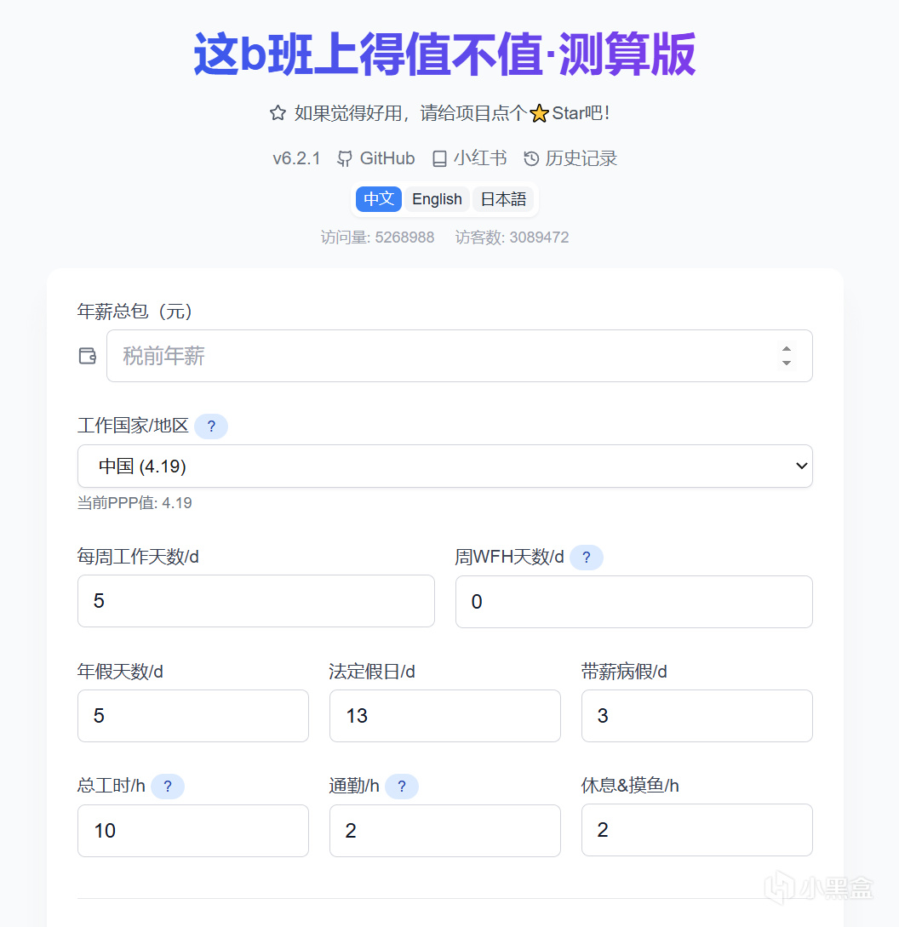This screenshot has height=927, width=899.
Task: Decrease salary with the down stepper arrow
Action: pyautogui.click(x=787, y=363)
